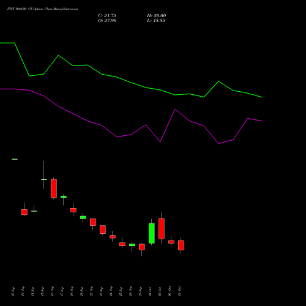Click the "24 Sep" date axis label
Screen dimensions: 306x306
[111, 291]
